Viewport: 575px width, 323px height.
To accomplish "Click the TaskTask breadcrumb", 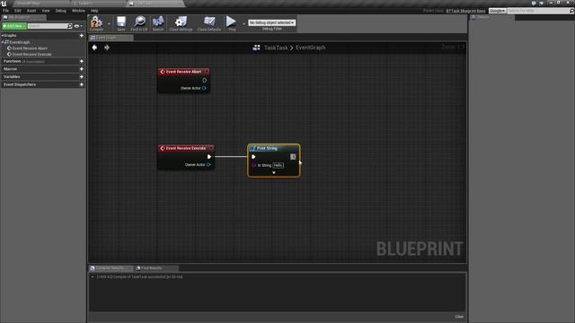I will (x=276, y=48).
